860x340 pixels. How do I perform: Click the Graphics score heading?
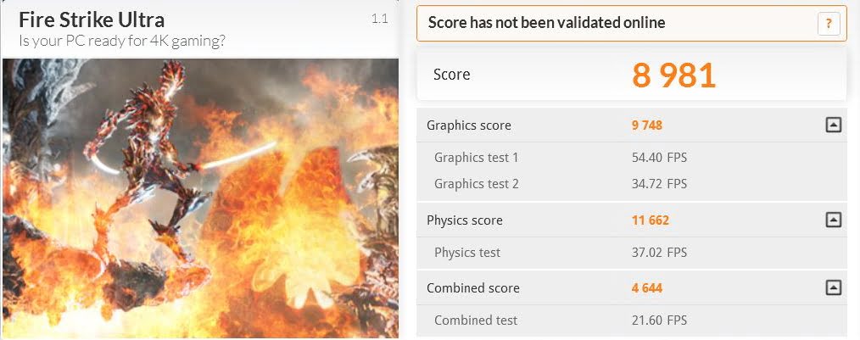(x=468, y=125)
